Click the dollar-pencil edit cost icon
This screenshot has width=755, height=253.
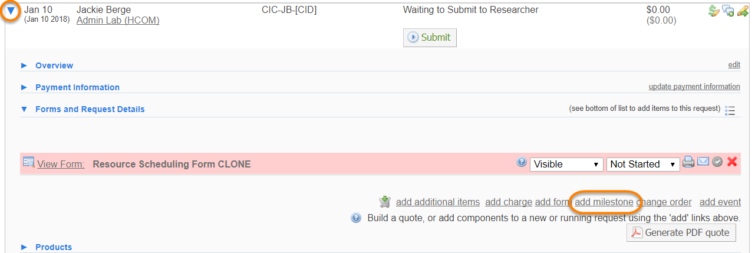(714, 10)
